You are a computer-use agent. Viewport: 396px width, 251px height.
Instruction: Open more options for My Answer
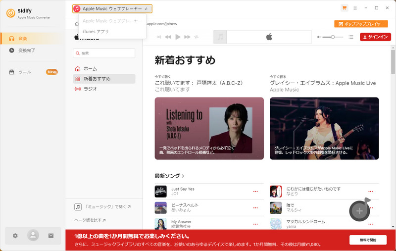[x=255, y=224]
